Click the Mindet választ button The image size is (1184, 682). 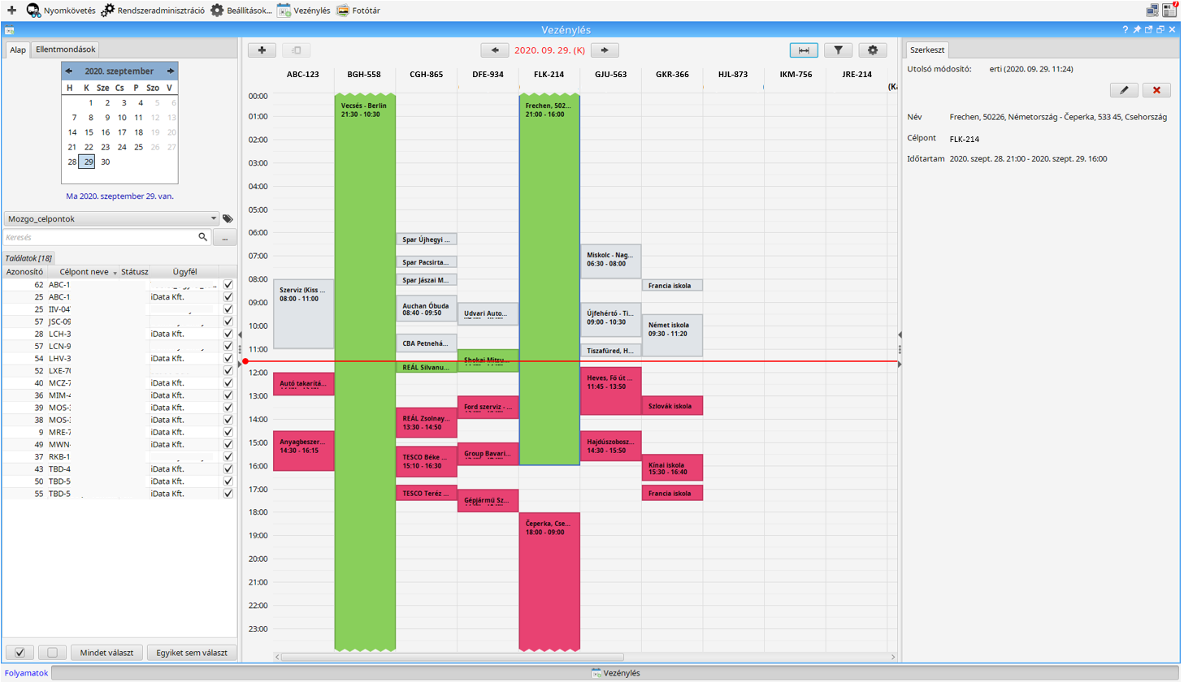(106, 653)
